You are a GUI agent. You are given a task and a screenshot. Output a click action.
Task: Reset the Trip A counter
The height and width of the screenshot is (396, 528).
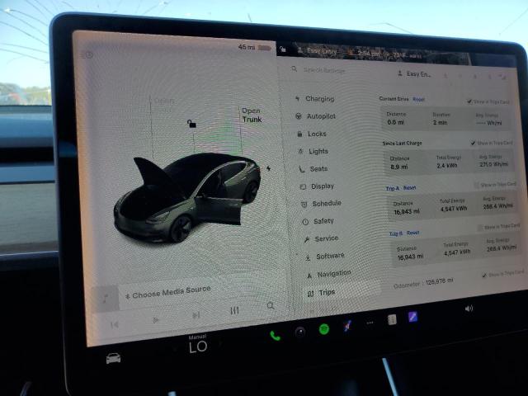click(x=410, y=188)
